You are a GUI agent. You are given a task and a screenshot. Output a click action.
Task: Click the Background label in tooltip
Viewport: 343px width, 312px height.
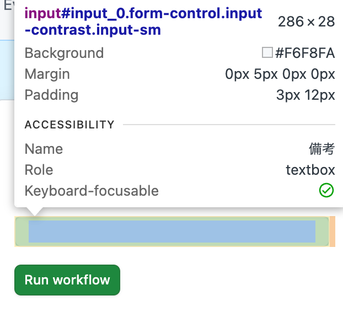[64, 53]
